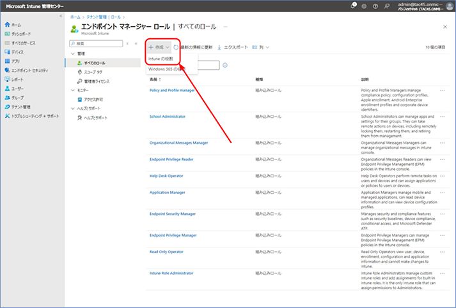The height and width of the screenshot is (308, 456).
Task: Click the info icon beside the filter box
Action: tap(225, 65)
